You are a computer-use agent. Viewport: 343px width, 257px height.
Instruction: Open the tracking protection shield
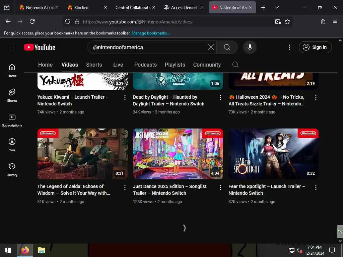[68, 22]
